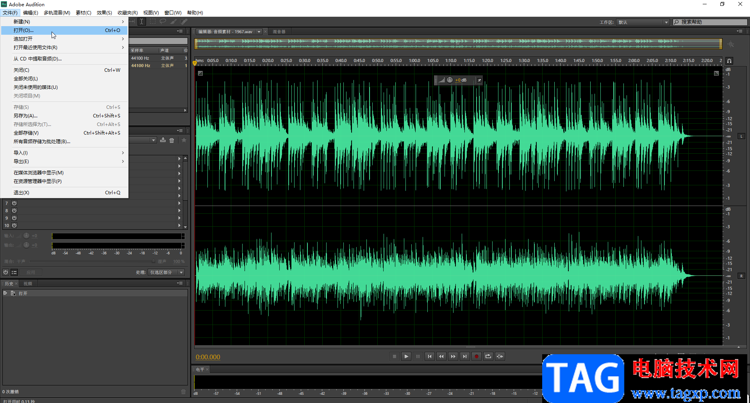The width and height of the screenshot is (750, 403).
Task: Adjust the HUD +0 dB volume knob
Action: [450, 80]
